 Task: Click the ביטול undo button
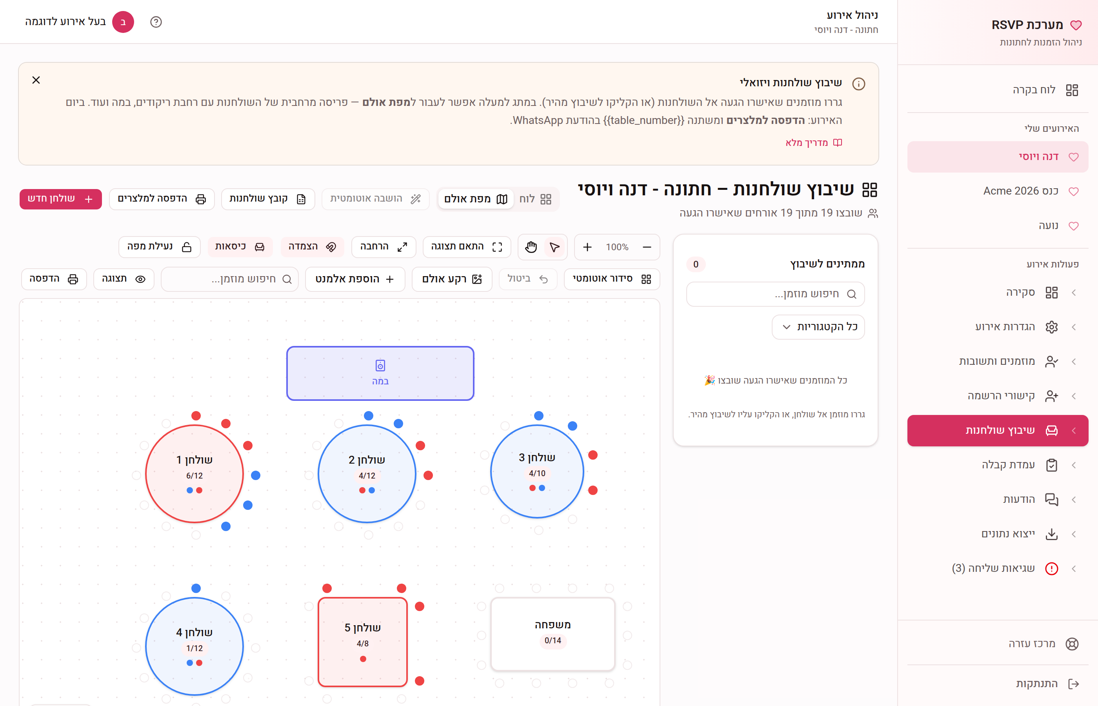[528, 279]
